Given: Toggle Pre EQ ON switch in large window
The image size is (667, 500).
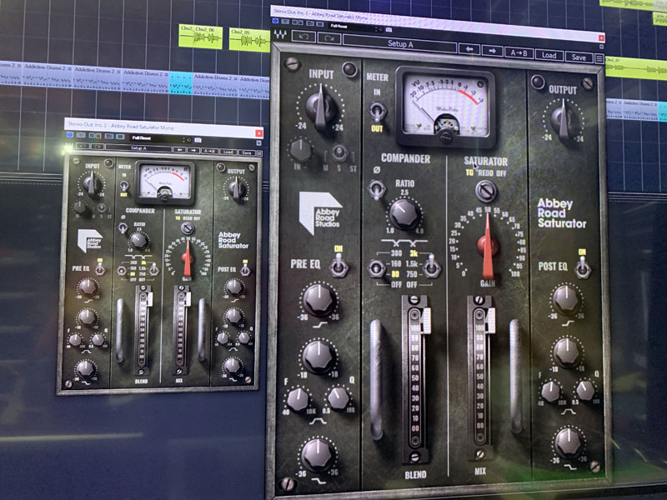Looking at the screenshot, I should coord(339,265).
